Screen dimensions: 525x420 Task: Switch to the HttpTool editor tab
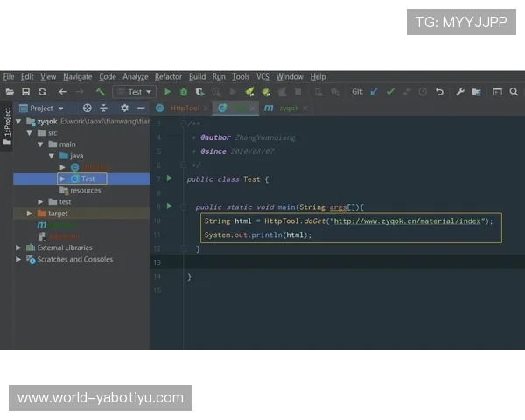coord(184,108)
